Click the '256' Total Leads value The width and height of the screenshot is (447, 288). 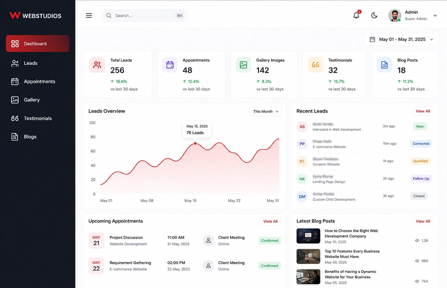pos(117,70)
